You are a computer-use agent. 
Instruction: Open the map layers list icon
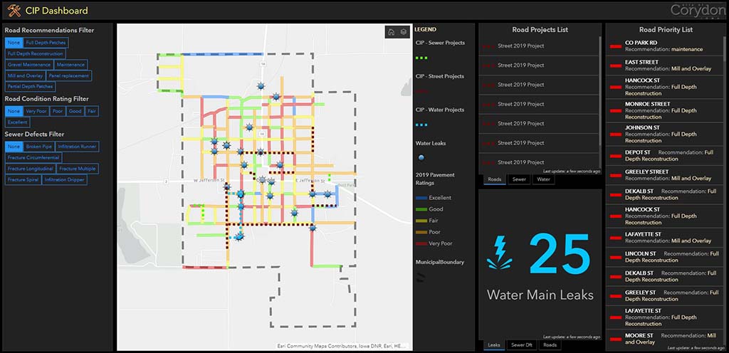(x=404, y=32)
